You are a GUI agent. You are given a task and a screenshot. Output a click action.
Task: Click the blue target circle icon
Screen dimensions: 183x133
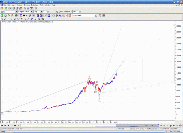49,15
